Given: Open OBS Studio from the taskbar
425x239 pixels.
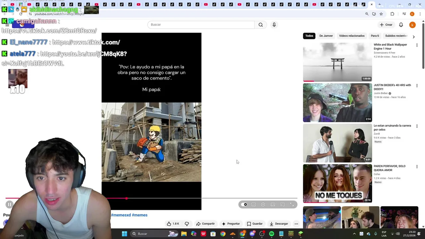Looking at the screenshot, I should 262,234.
